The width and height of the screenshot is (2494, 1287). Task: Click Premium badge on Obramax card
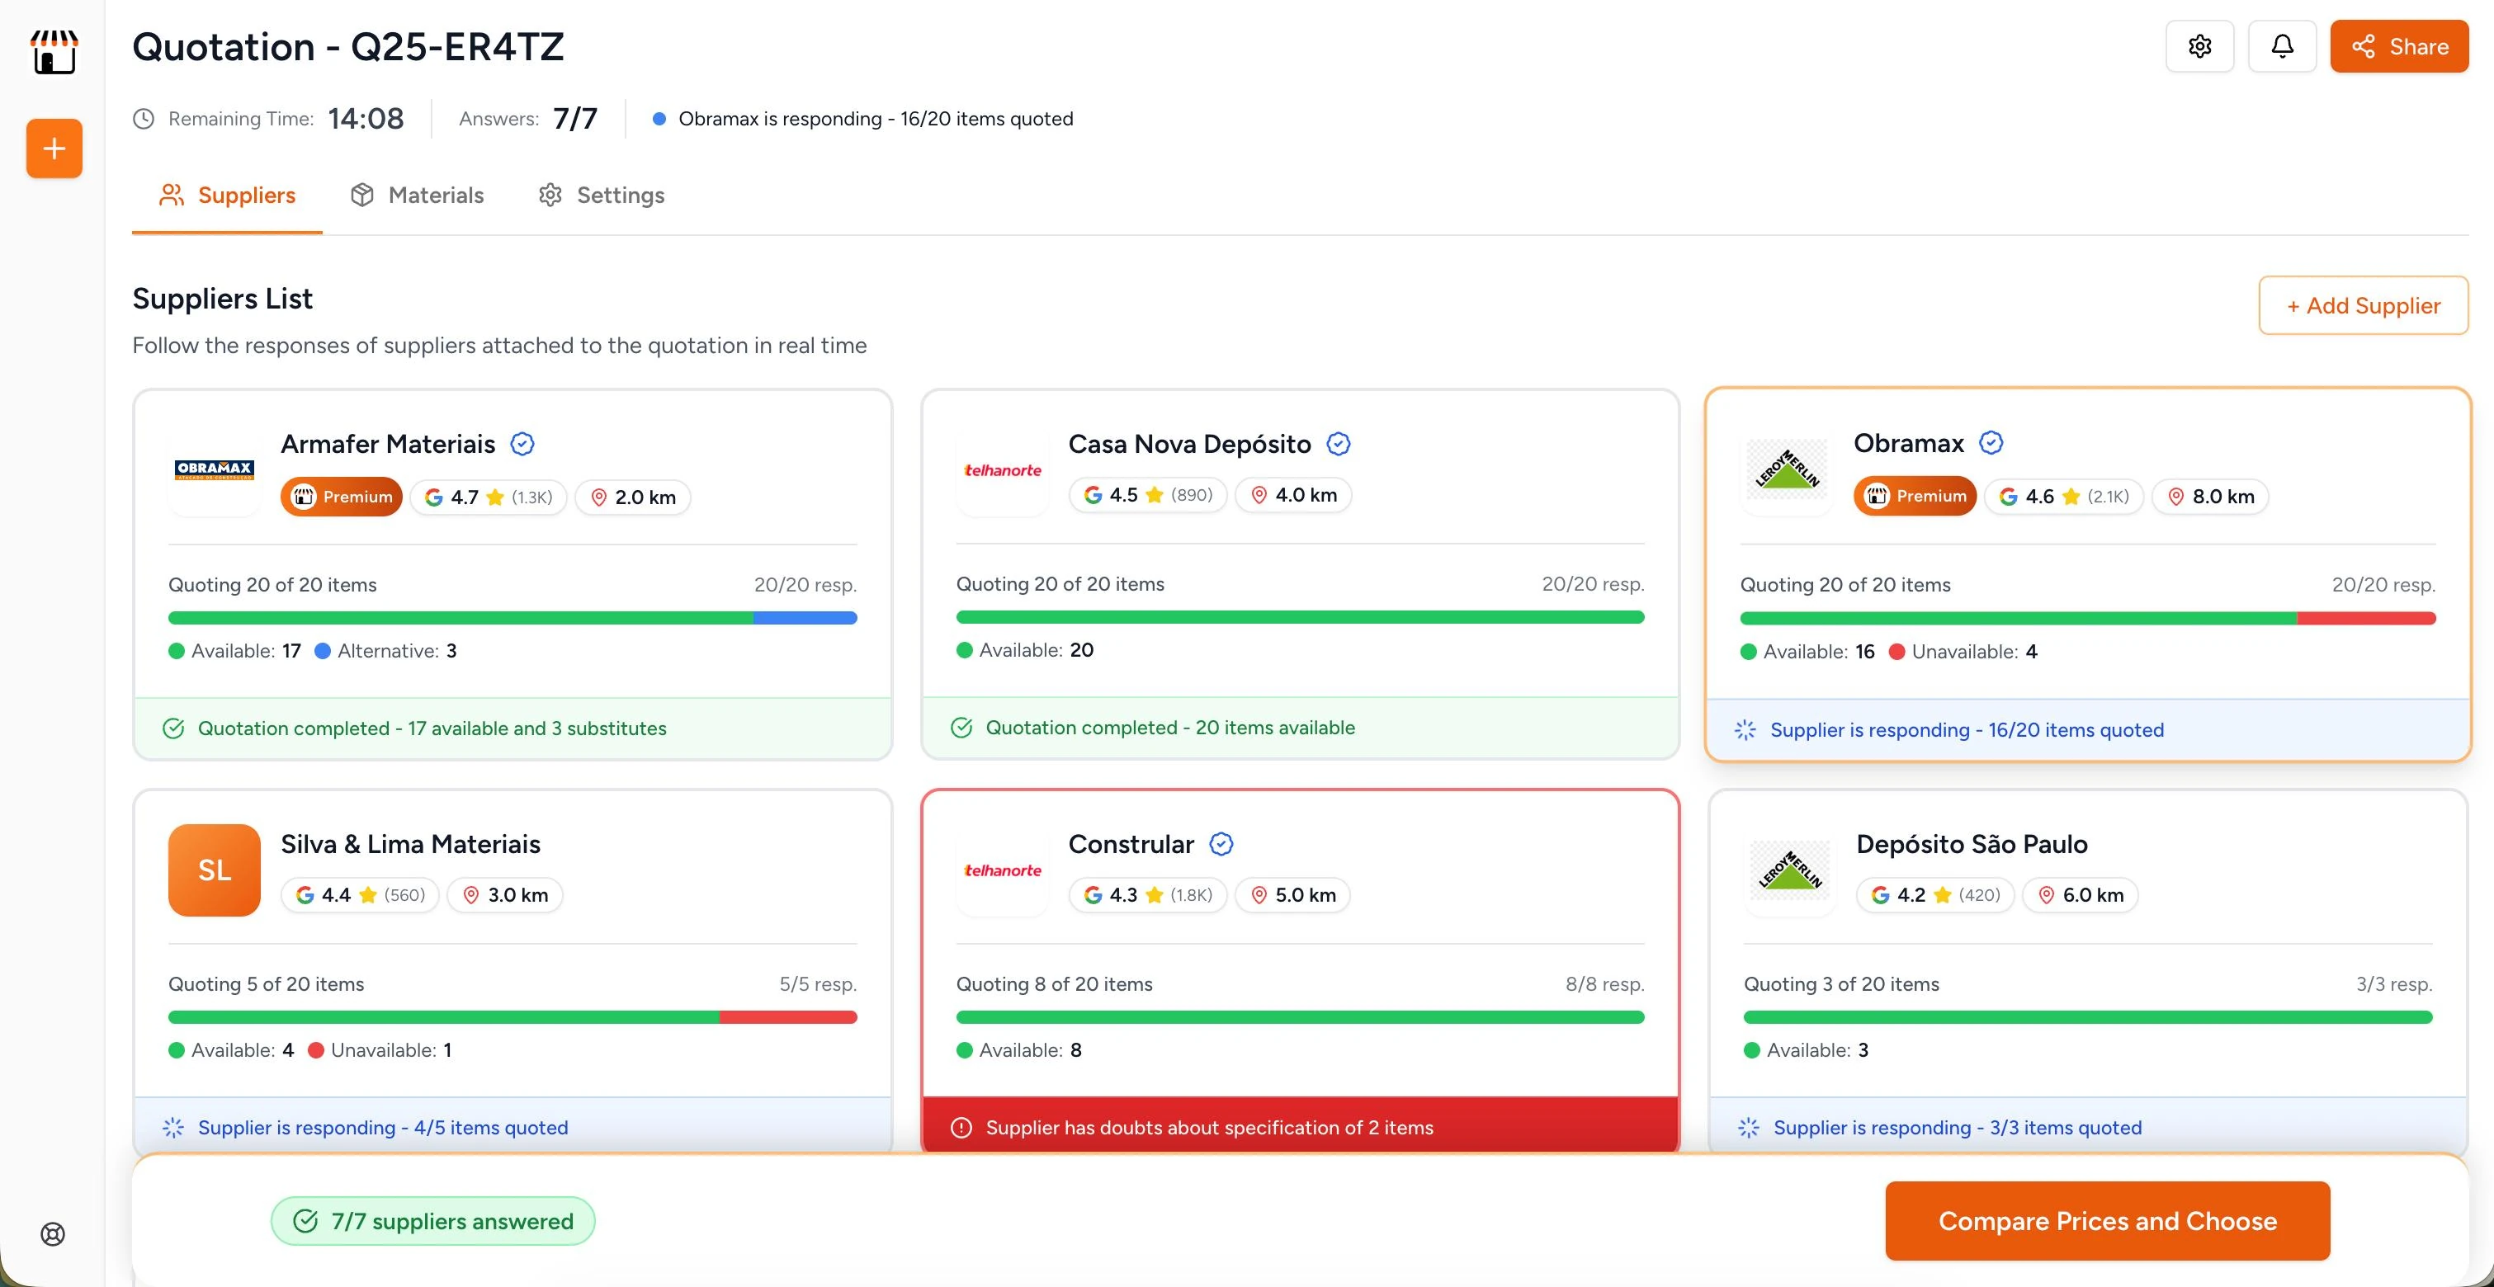point(1914,497)
